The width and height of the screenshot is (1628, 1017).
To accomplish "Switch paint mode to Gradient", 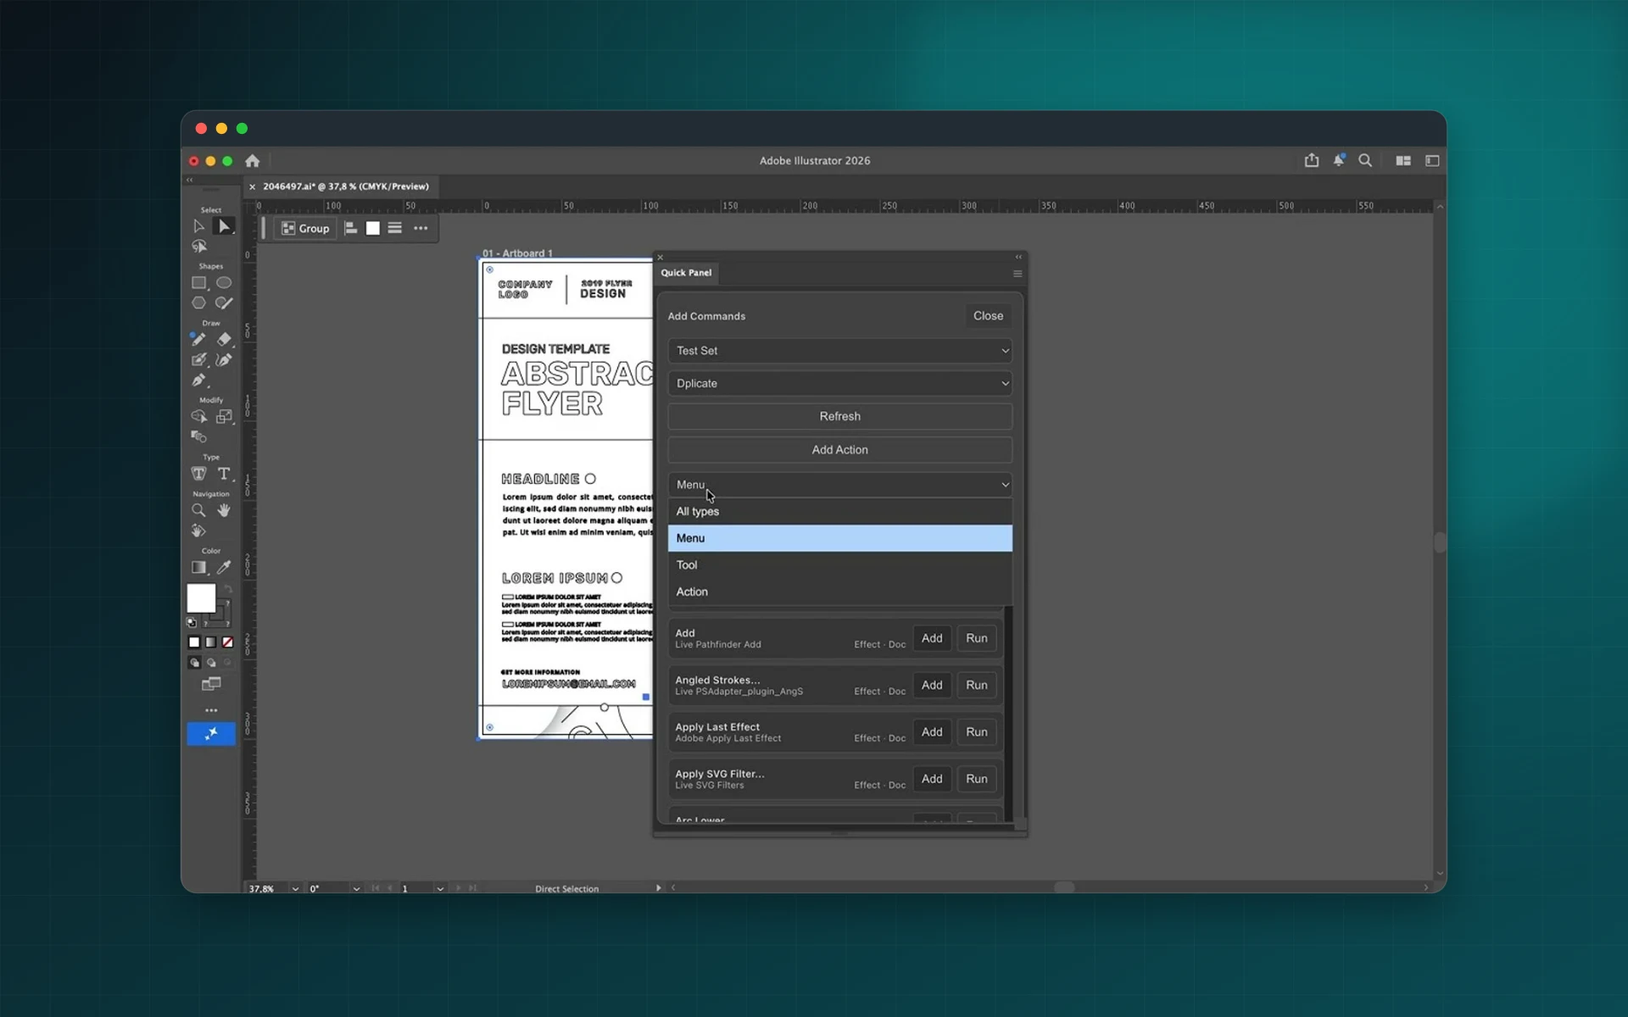I will [211, 642].
